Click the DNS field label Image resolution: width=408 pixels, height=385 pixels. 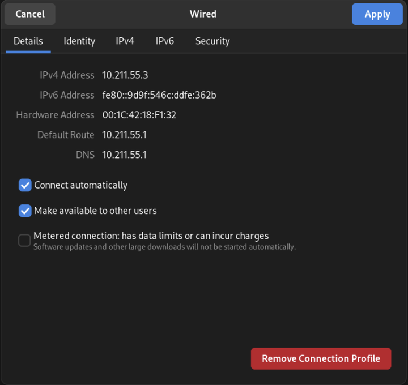85,155
